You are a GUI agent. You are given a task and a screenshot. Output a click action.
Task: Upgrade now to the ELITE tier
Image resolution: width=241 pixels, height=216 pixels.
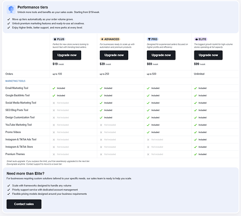208,55
